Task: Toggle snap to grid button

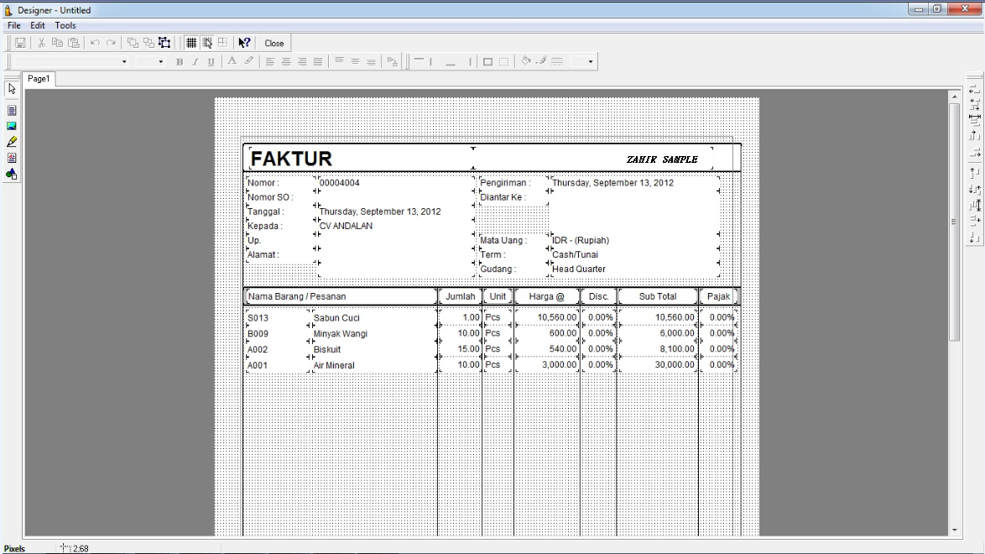Action: pyautogui.click(x=207, y=43)
